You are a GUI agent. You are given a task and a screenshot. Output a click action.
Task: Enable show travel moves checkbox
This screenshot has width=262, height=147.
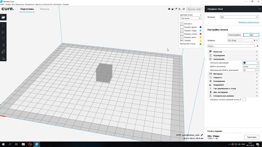(x=182, y=27)
